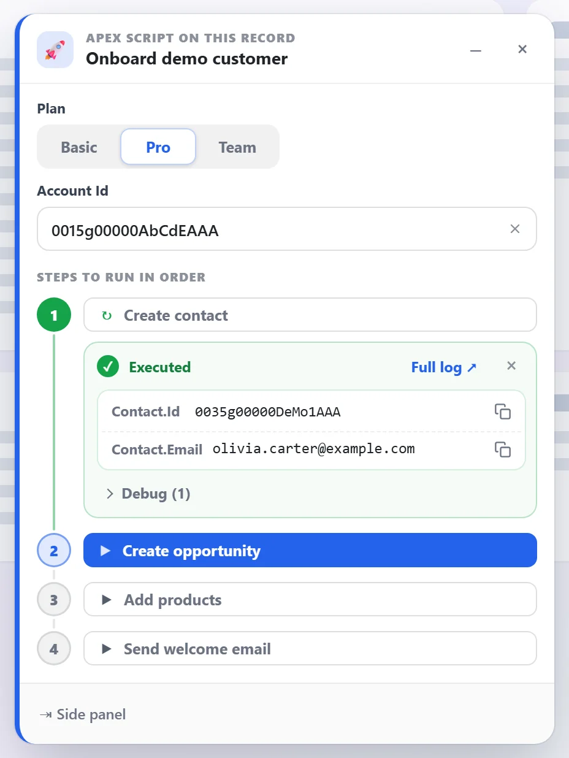Click the Steps to run in order heading

coord(121,277)
